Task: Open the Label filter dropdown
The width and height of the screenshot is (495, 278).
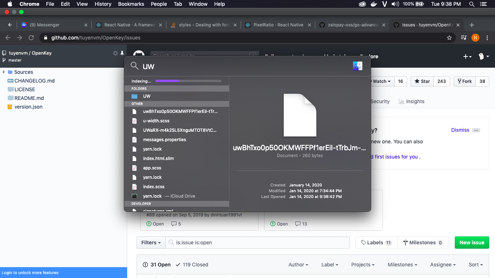Action: click(x=330, y=265)
